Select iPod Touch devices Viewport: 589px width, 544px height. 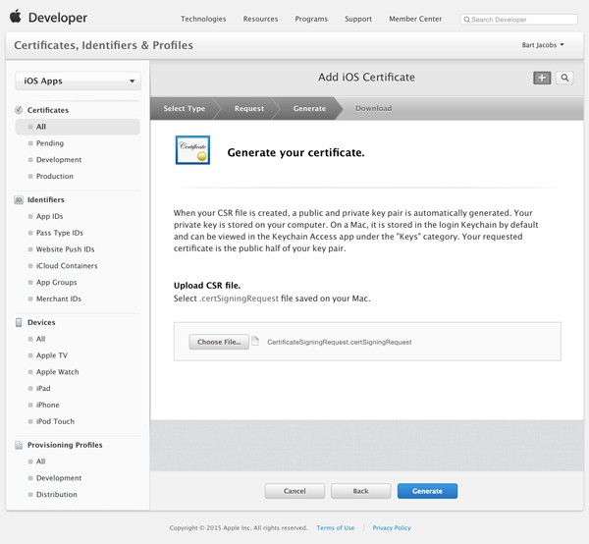pyautogui.click(x=55, y=421)
